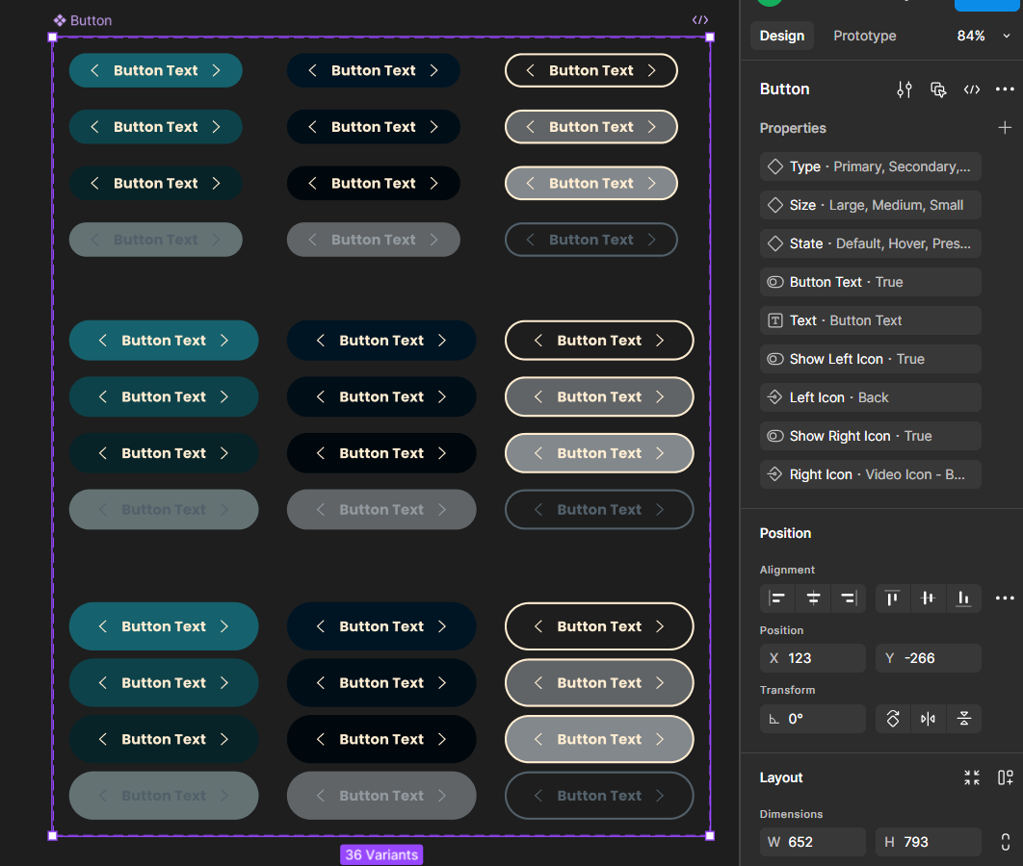Viewport: 1023px width, 866px height.
Task: Align selection to the bottom
Action: (963, 599)
